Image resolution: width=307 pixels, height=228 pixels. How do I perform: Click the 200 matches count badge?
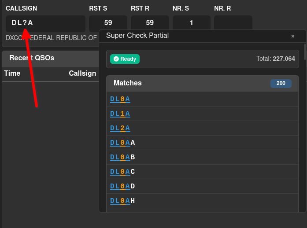tap(281, 83)
